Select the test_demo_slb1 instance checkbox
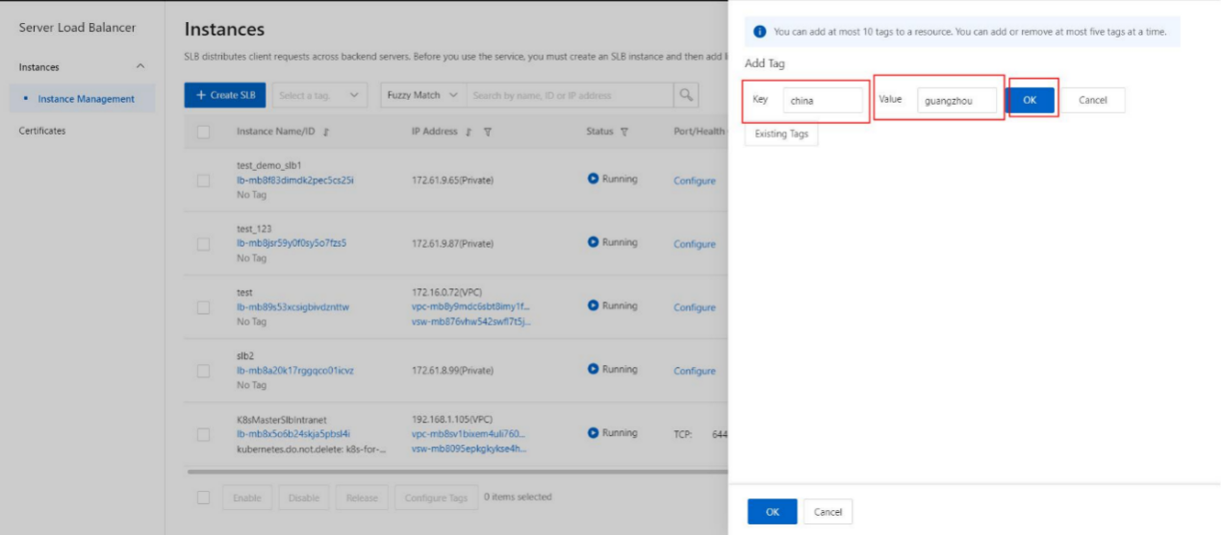This screenshot has height=535, width=1221. point(203,181)
